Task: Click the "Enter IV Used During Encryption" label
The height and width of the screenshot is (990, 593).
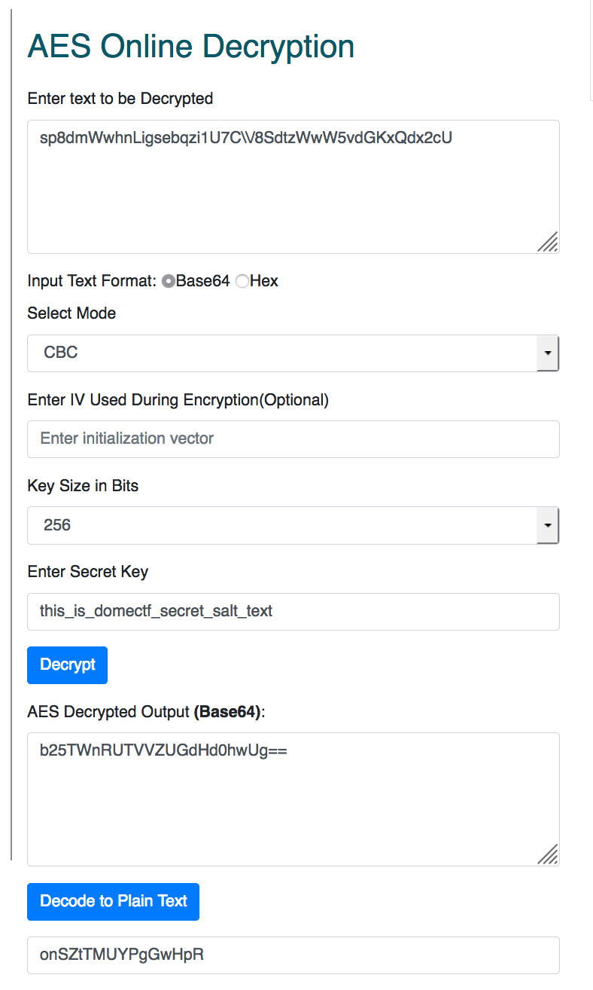Action: 178,400
